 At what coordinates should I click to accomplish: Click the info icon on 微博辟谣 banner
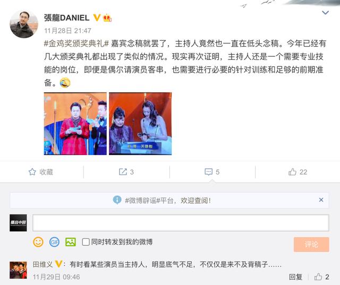coord(117,200)
